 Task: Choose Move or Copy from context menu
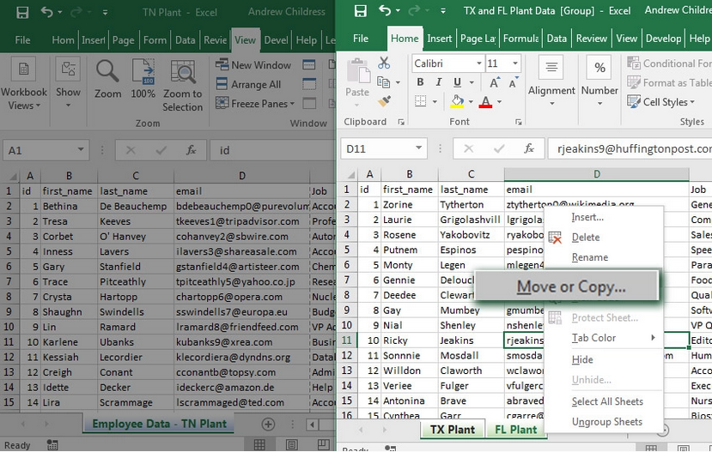pos(567,286)
